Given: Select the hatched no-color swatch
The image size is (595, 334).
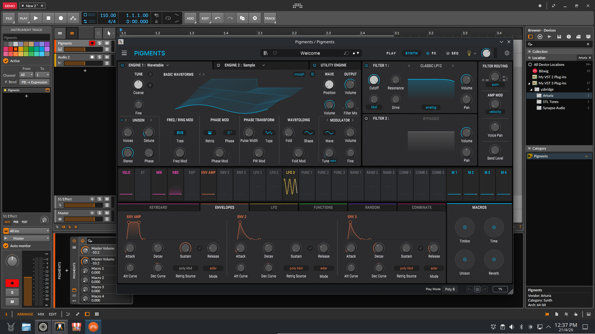Looking at the screenshot, I should pos(47,54).
